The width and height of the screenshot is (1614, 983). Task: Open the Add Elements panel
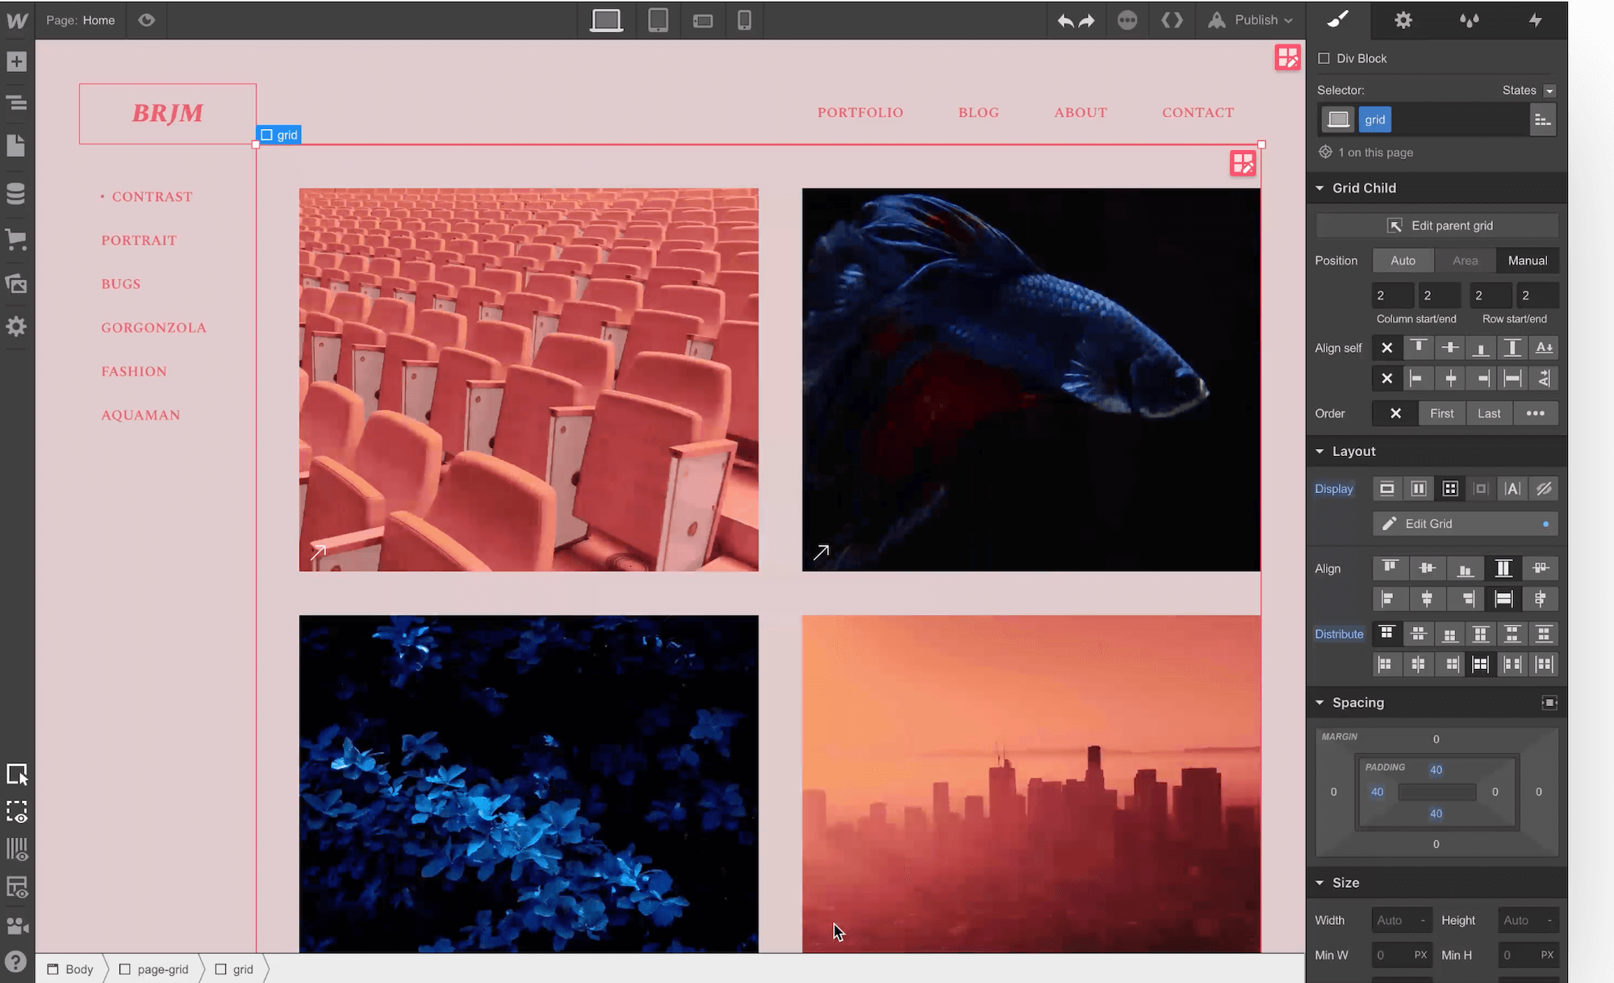click(17, 61)
